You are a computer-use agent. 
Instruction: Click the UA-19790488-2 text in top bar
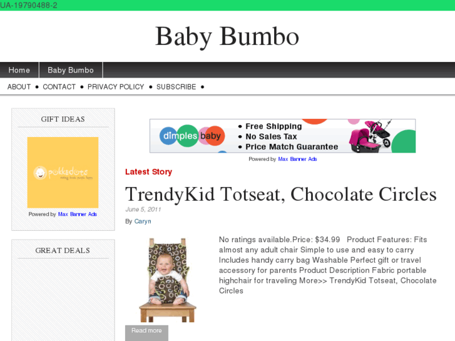tap(29, 5)
